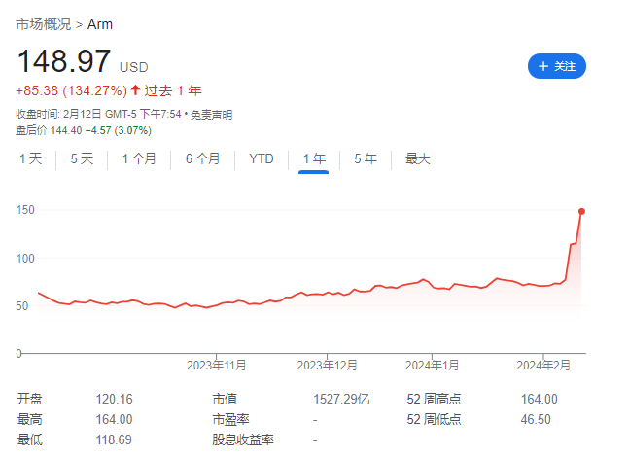Switch to the YTD tab
Screen dimensions: 628x457
pos(262,159)
